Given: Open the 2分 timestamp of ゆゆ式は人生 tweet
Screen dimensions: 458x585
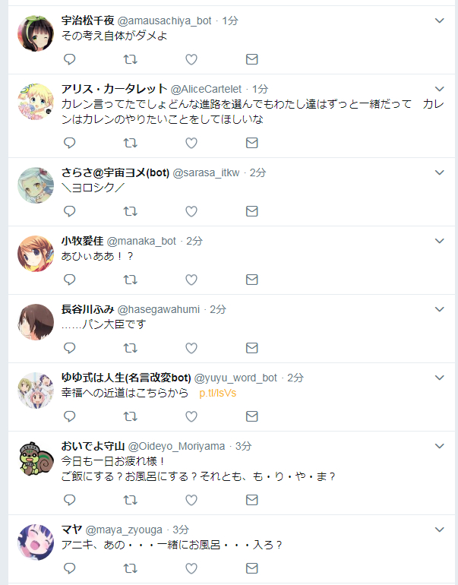Looking at the screenshot, I should (295, 378).
